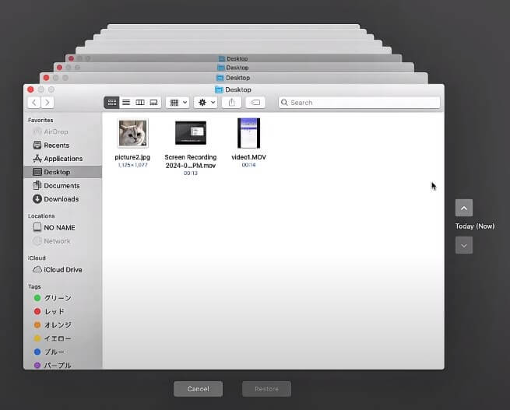Select the video1.MOV thumbnail
The height and width of the screenshot is (410, 510).
(249, 133)
